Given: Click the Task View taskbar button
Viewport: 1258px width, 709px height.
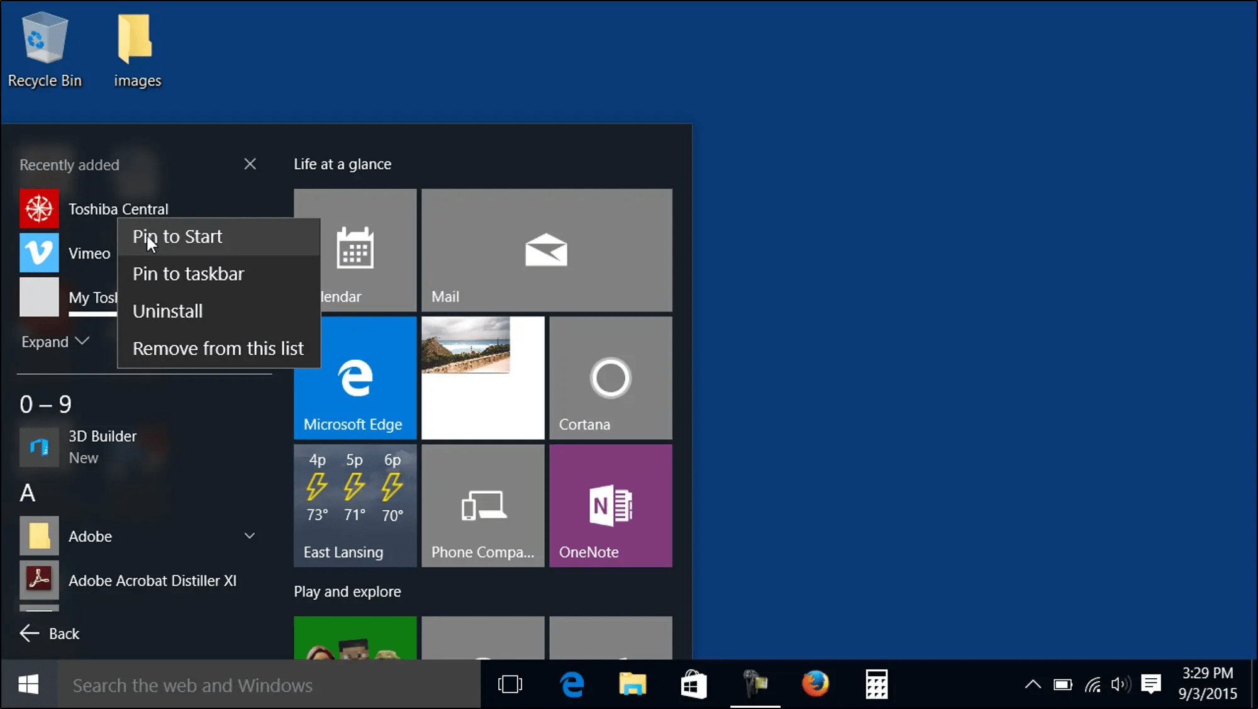Looking at the screenshot, I should pos(509,684).
